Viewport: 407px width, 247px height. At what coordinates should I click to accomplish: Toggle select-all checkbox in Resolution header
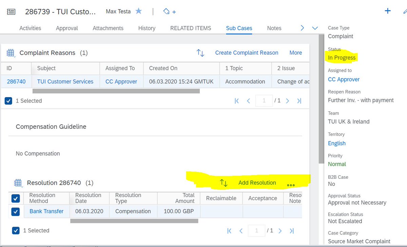click(x=16, y=198)
